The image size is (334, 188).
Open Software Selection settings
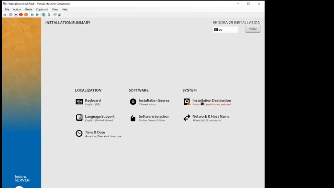(x=154, y=116)
